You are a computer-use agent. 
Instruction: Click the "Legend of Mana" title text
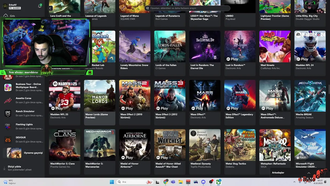point(129,16)
